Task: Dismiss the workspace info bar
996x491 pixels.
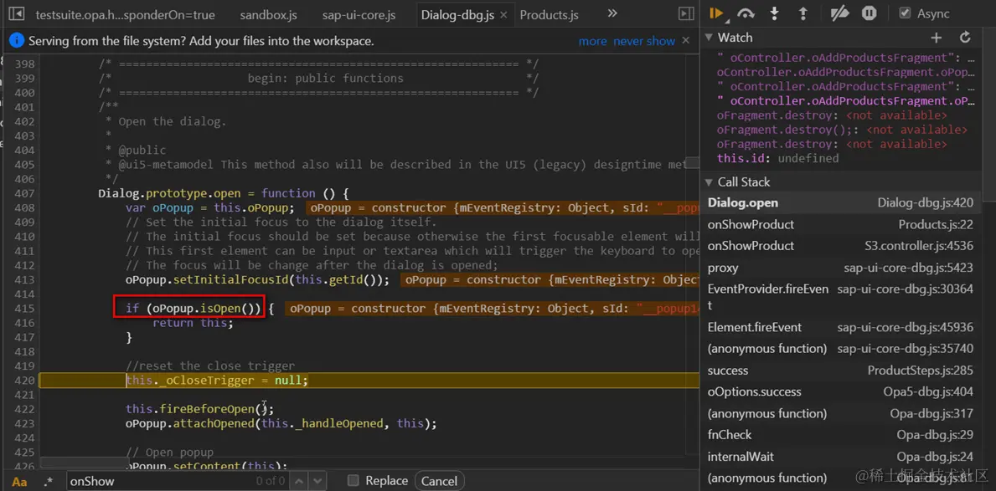Action: [685, 41]
